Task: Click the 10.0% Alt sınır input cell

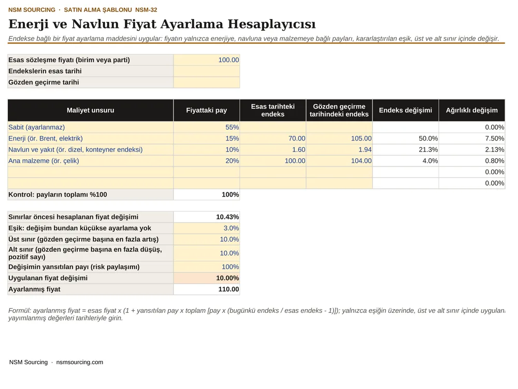Action: (207, 253)
